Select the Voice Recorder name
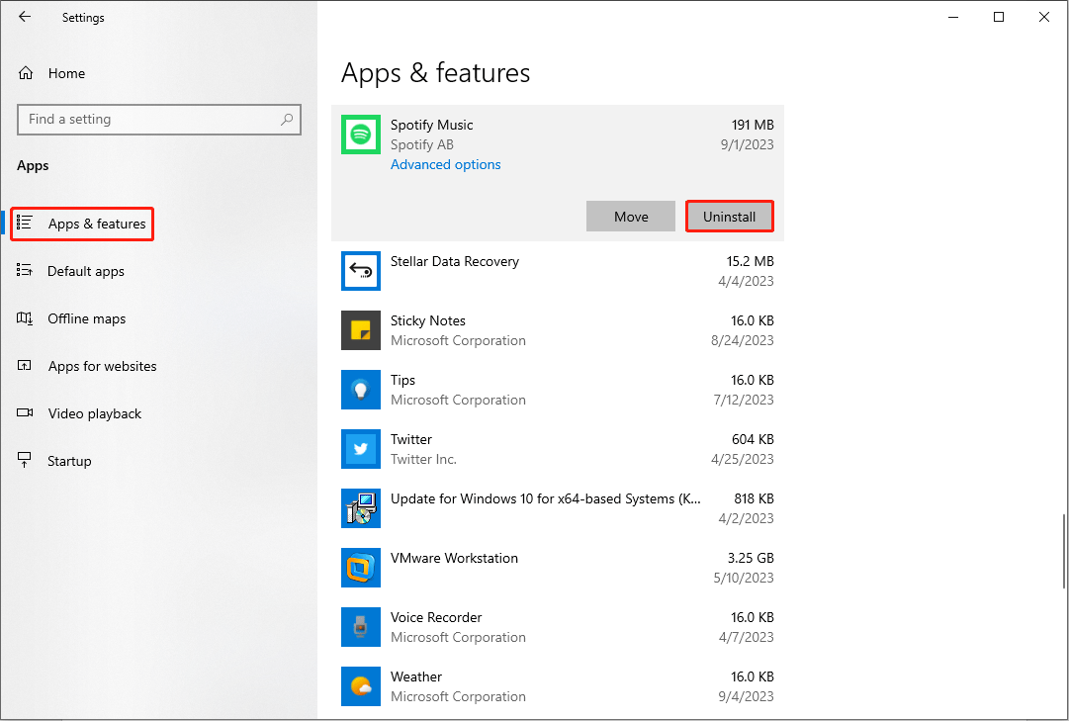The height and width of the screenshot is (721, 1069). [x=436, y=617]
